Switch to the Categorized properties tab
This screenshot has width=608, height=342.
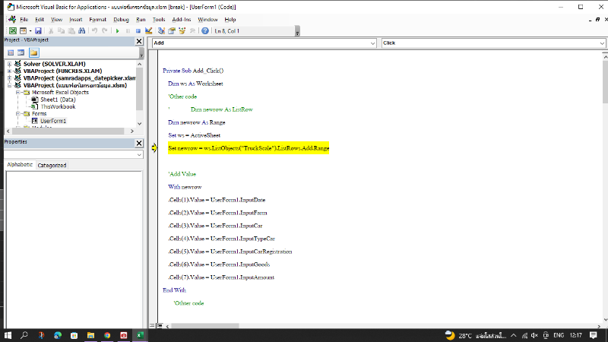tap(52, 165)
